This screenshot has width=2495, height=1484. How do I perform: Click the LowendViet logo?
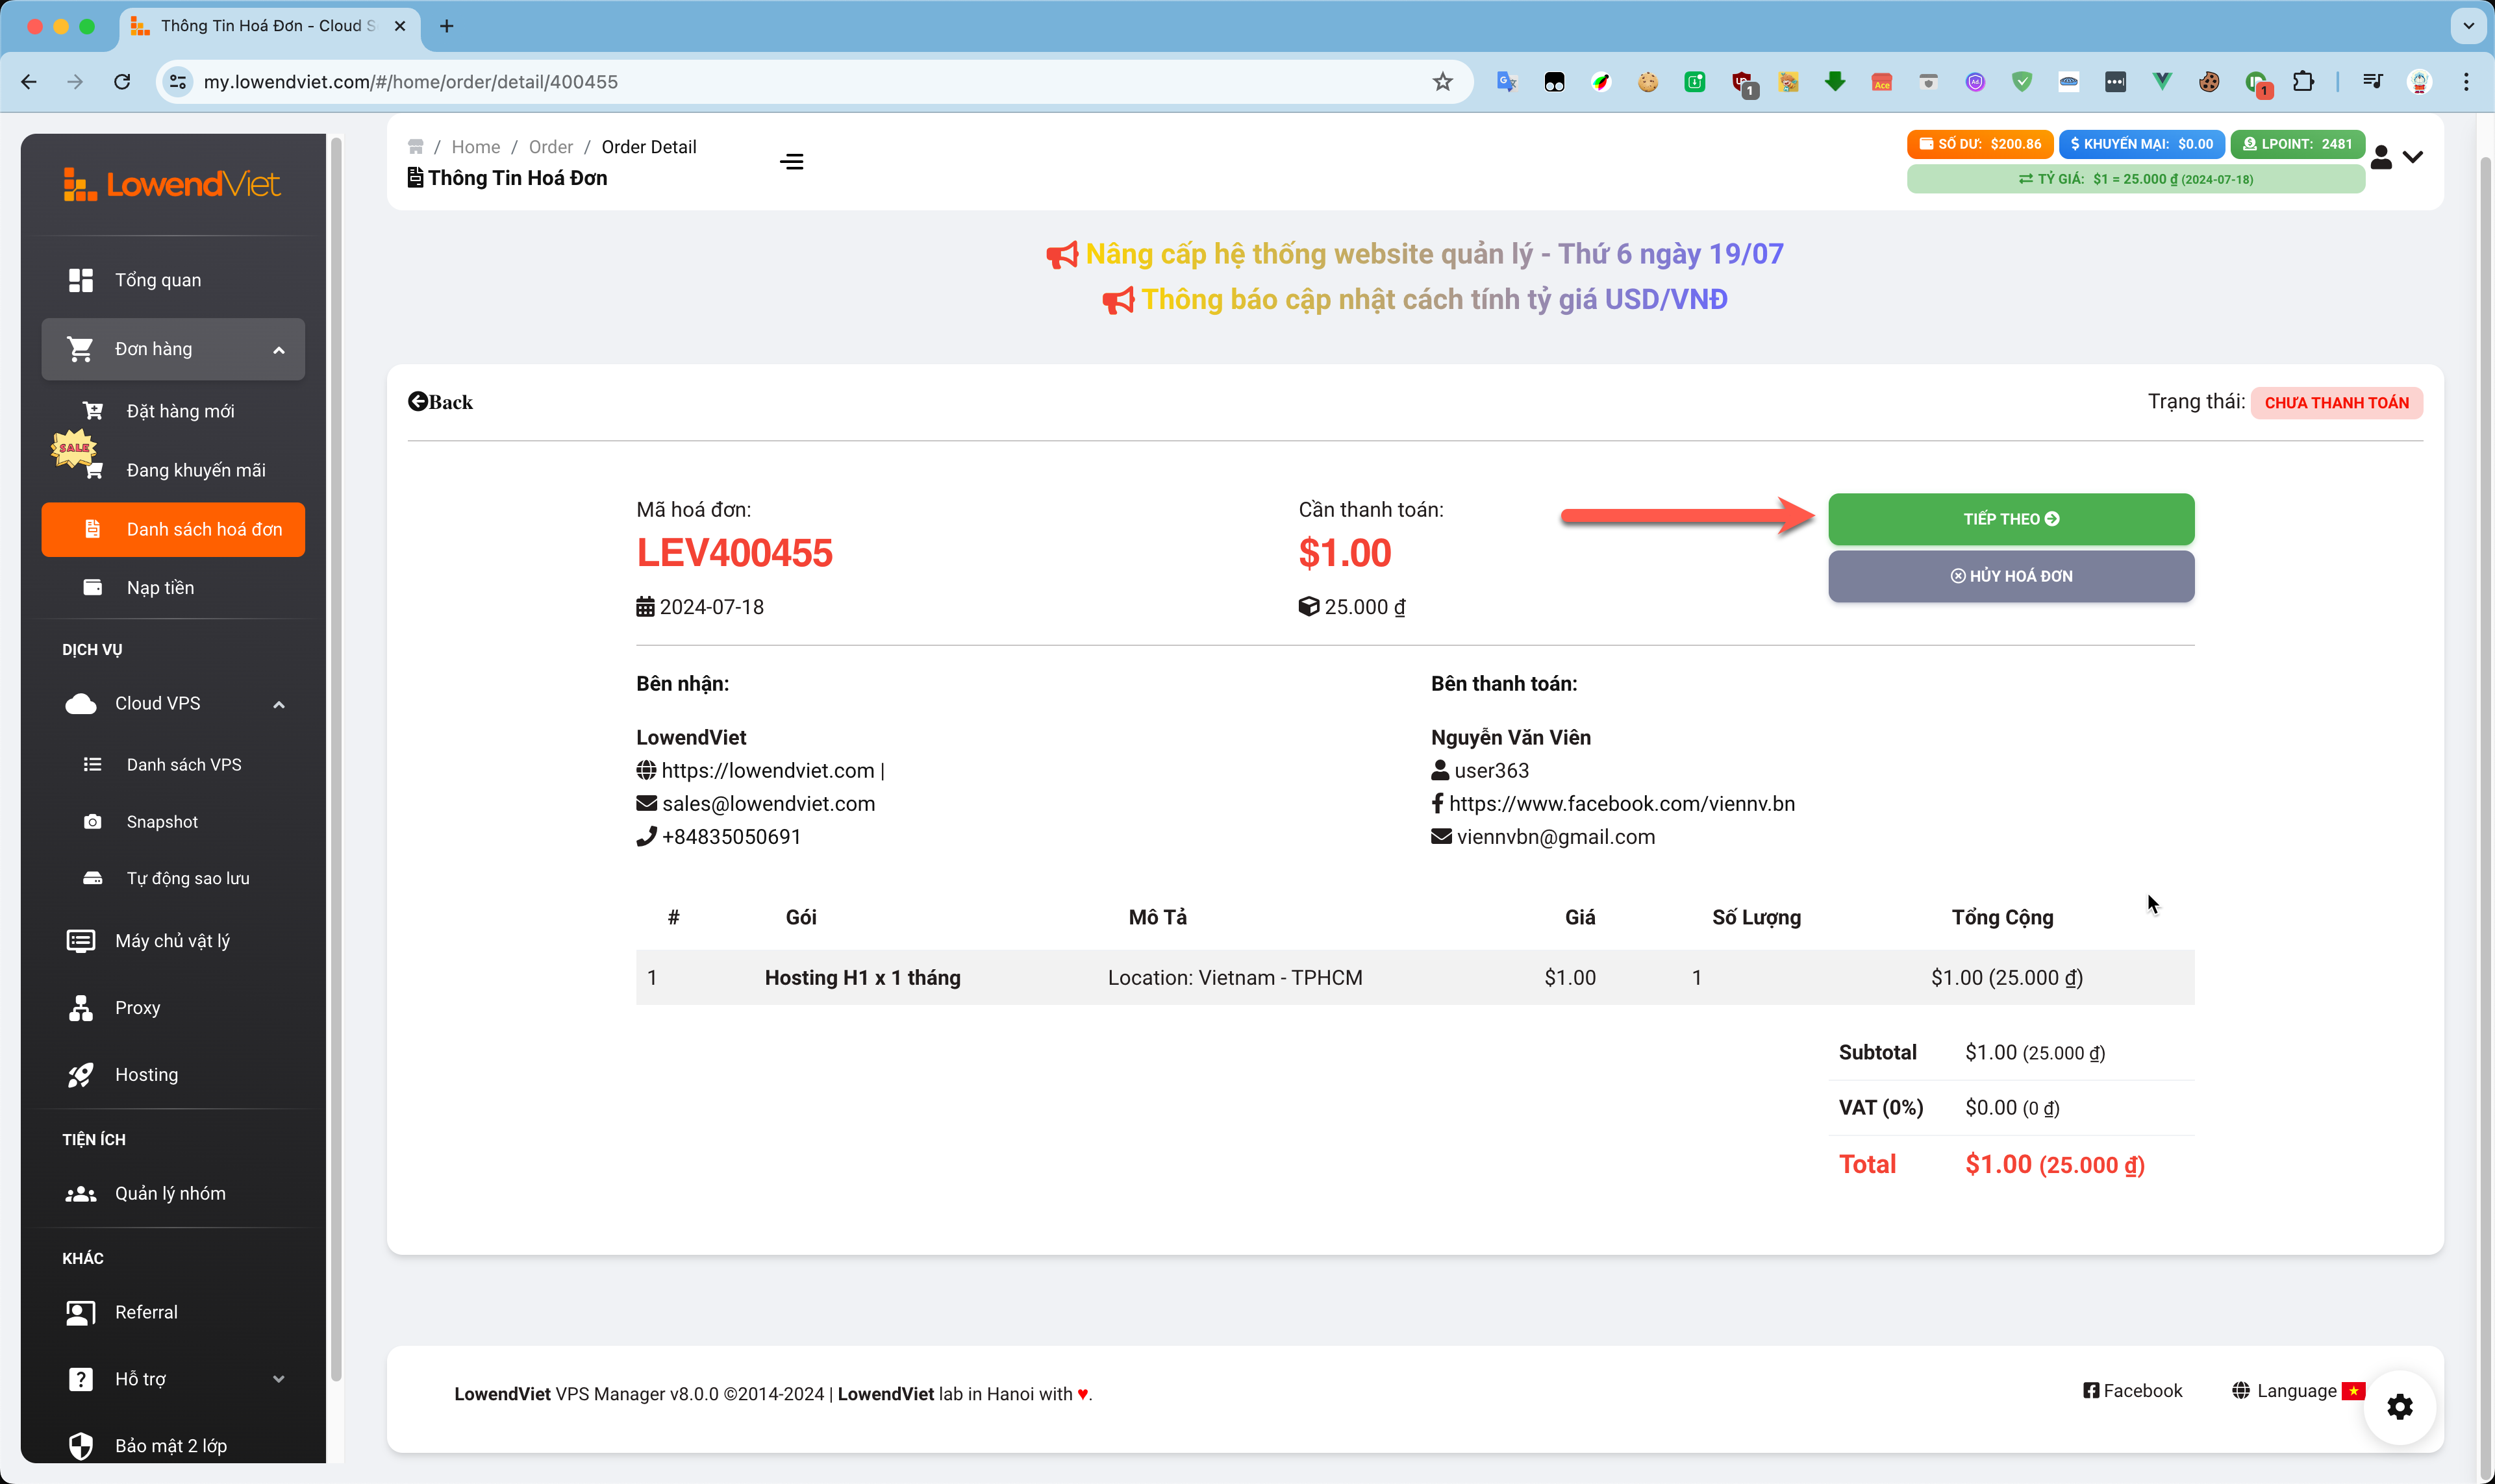172,185
